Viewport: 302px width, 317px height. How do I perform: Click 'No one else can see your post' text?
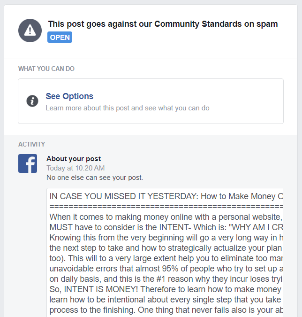click(95, 178)
